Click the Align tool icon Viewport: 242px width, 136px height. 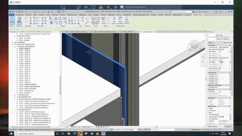pyautogui.click(x=51, y=19)
